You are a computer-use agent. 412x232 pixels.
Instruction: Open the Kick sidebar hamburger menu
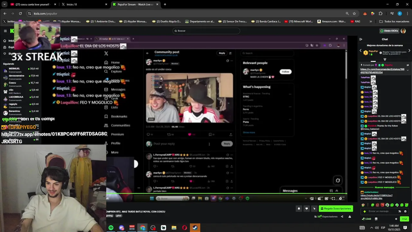[5, 31]
